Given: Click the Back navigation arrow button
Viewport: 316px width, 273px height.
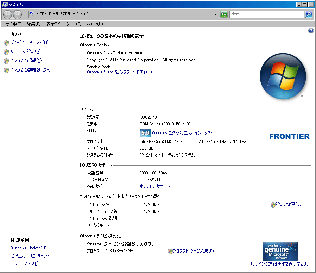Looking at the screenshot, I should pyautogui.click(x=8, y=14).
